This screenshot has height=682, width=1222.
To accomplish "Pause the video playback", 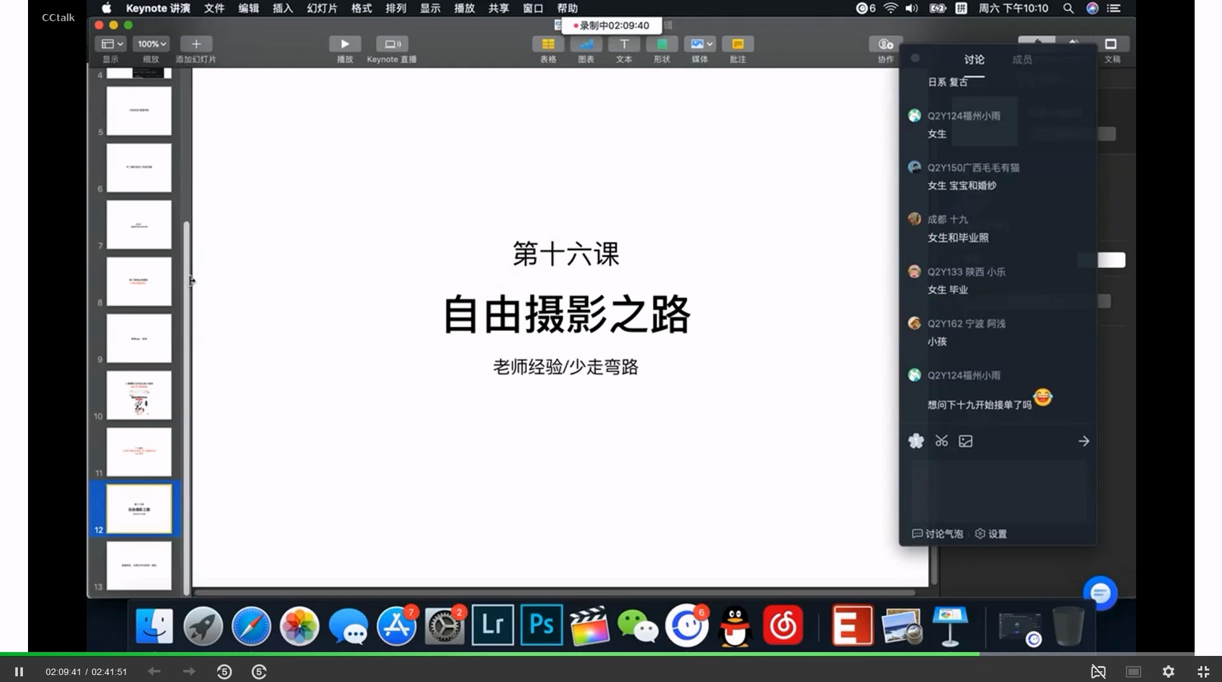I will [x=19, y=671].
